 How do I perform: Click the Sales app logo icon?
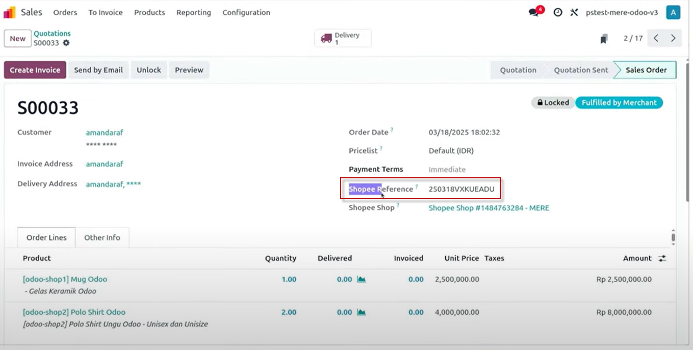(10, 12)
